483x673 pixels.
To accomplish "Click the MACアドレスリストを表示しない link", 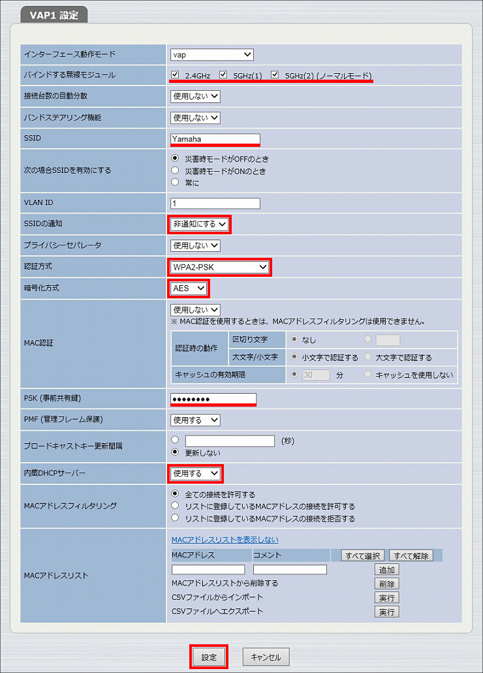I will [x=225, y=540].
